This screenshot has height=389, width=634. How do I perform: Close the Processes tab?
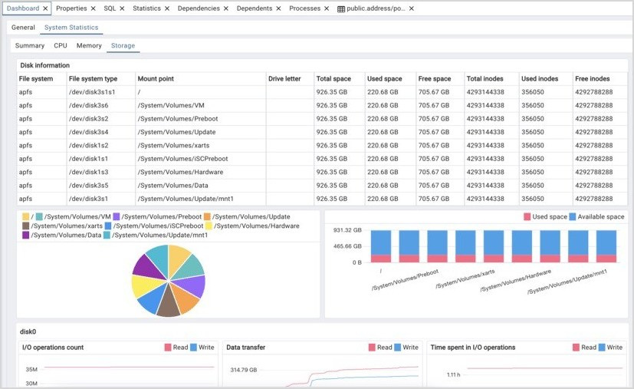click(328, 8)
